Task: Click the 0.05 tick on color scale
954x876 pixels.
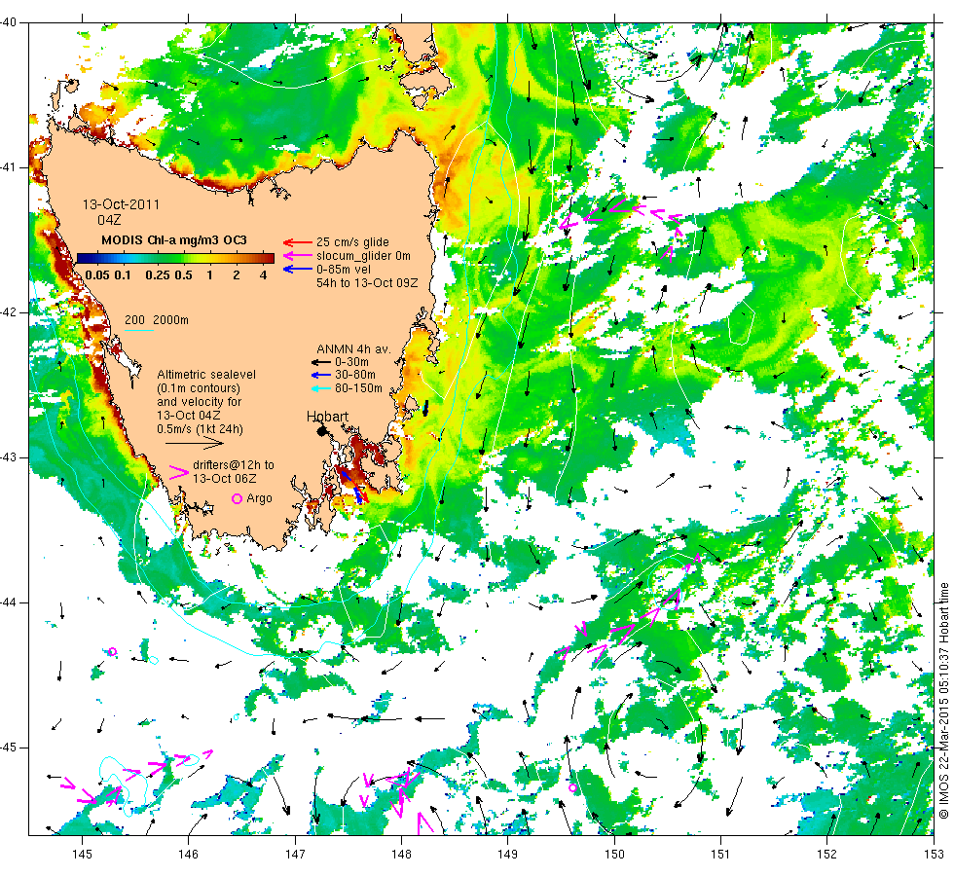Action: [x=97, y=274]
